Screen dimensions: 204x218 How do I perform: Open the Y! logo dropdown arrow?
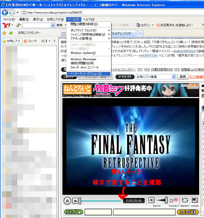pos(12,25)
